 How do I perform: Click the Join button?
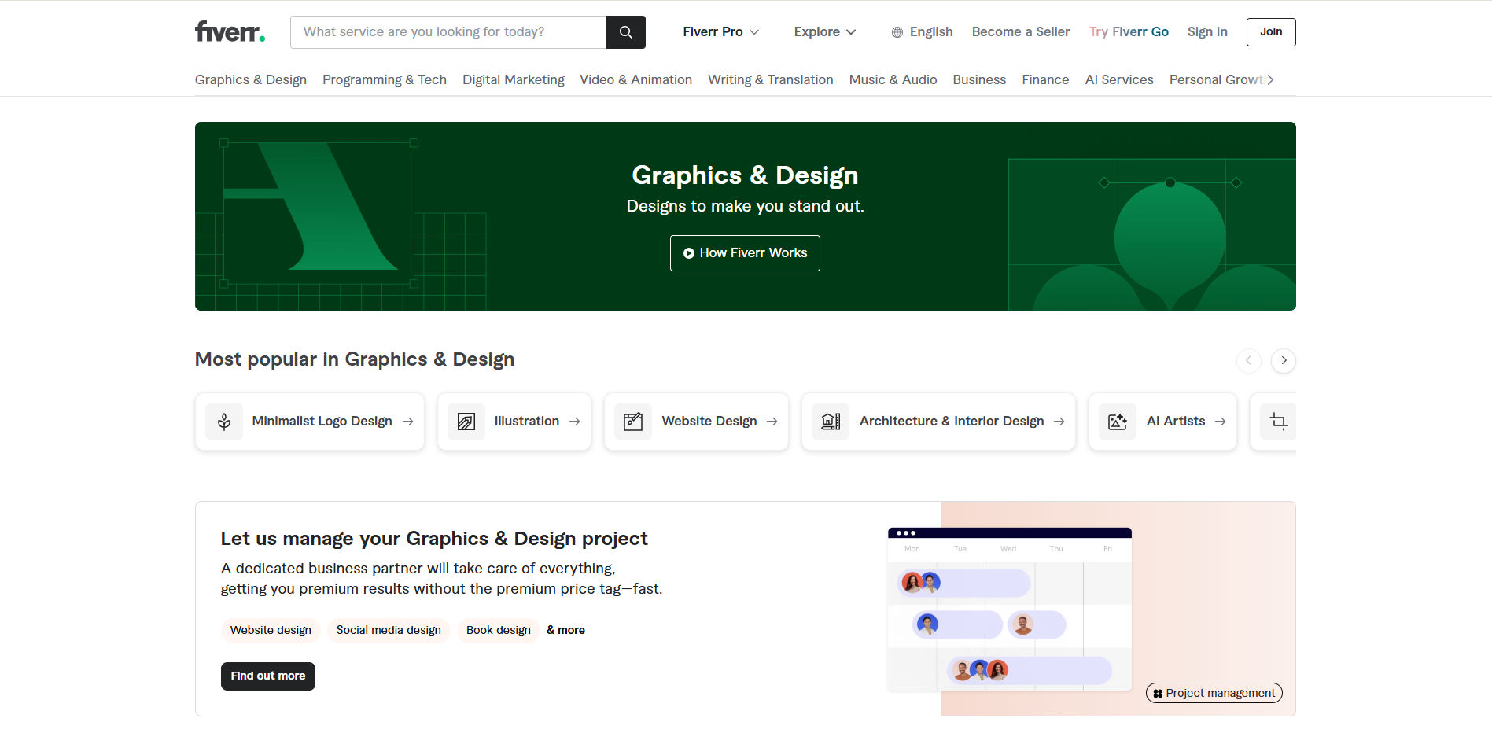click(x=1270, y=32)
